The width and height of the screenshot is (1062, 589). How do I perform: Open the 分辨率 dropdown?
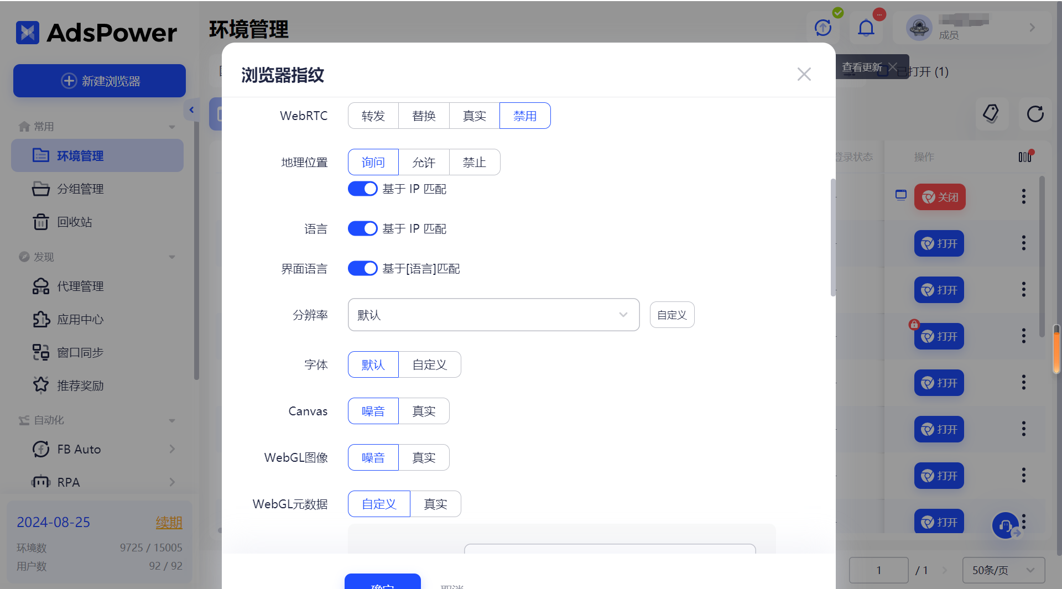click(493, 315)
